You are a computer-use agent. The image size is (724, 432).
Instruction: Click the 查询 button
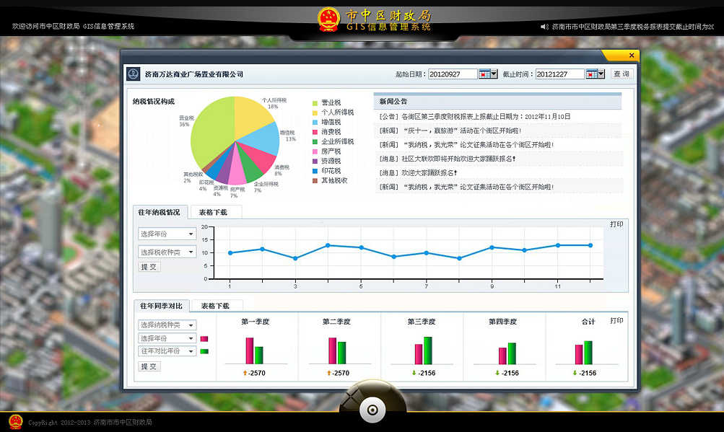[x=621, y=74]
